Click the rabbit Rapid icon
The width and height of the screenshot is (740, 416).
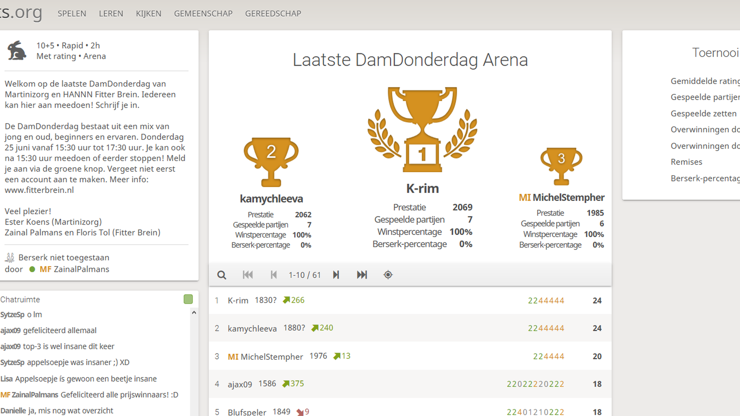[17, 50]
